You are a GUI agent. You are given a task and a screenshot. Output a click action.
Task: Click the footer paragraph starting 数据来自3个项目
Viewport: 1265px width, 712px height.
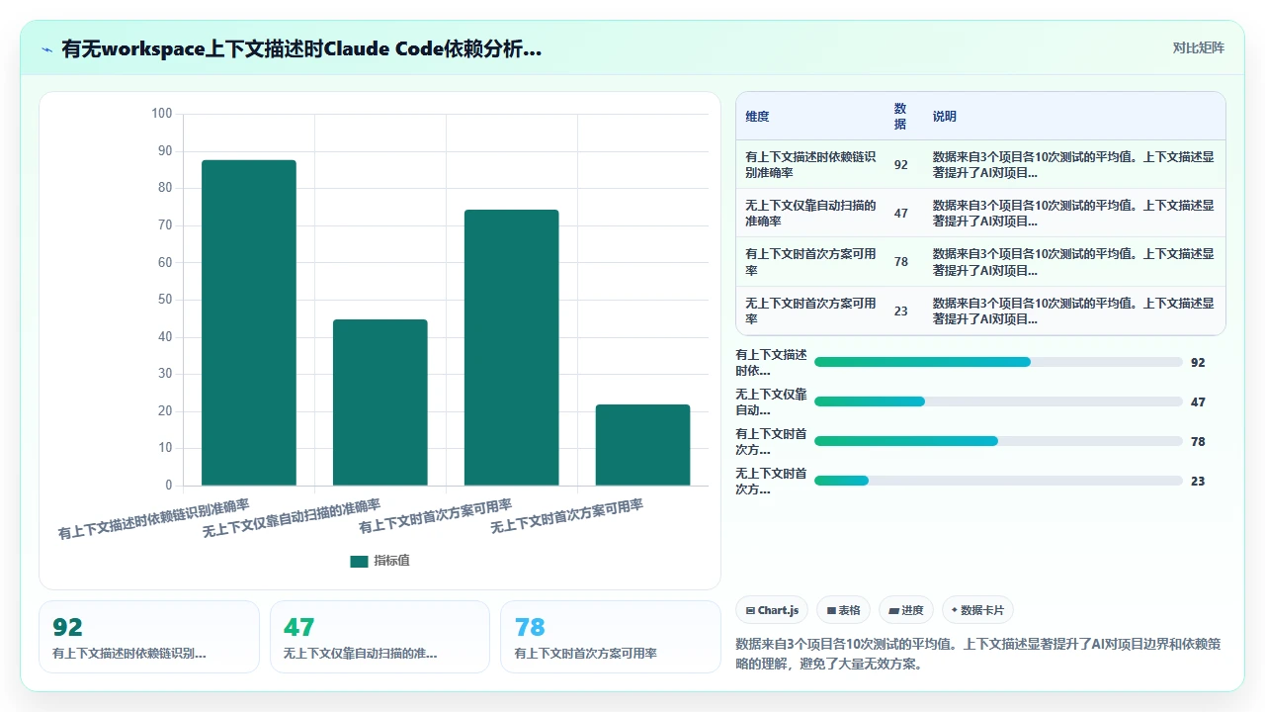coord(978,654)
